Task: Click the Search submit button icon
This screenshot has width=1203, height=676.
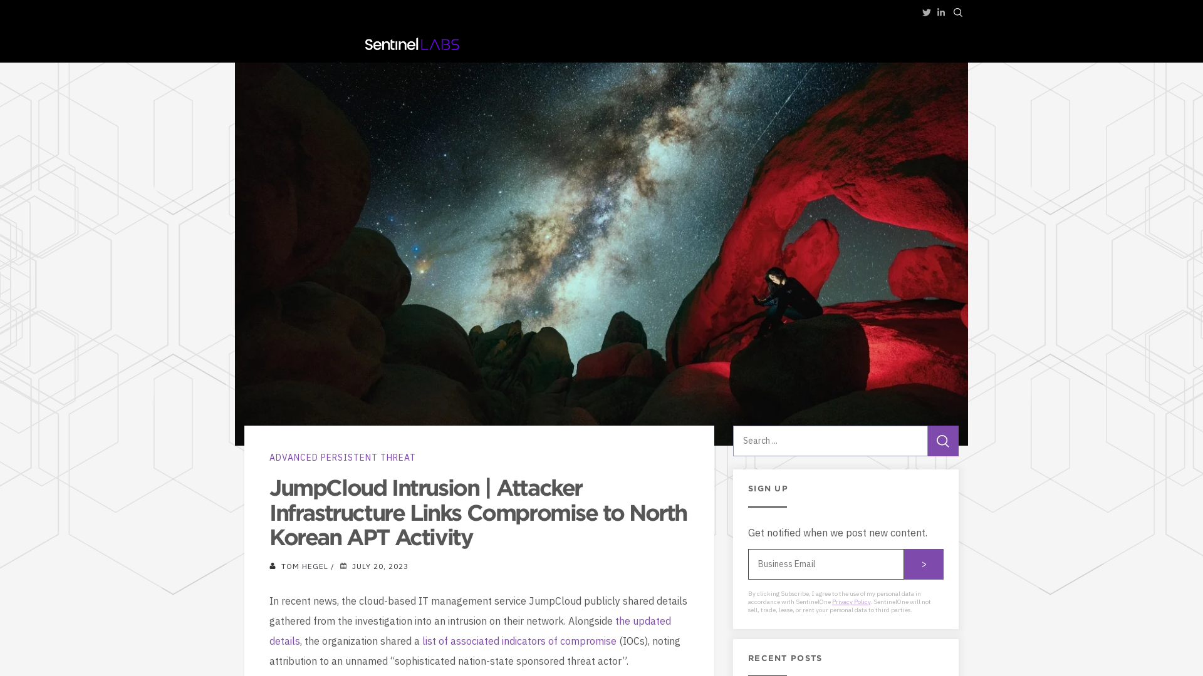Action: (943, 441)
